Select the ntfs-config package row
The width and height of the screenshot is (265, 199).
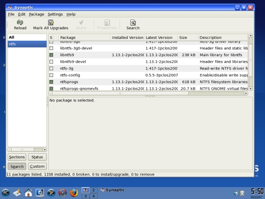148,75
